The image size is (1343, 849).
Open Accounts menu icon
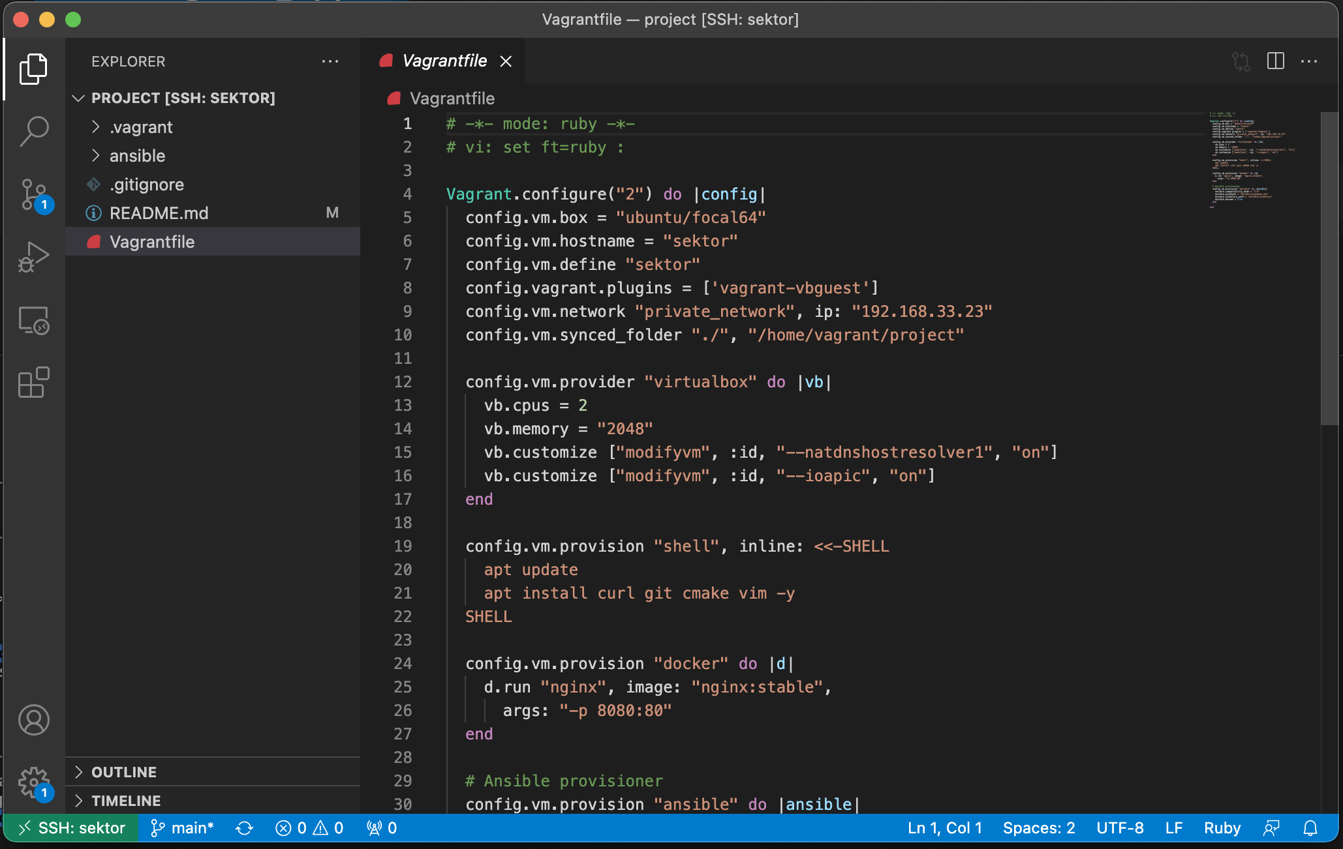click(x=33, y=720)
